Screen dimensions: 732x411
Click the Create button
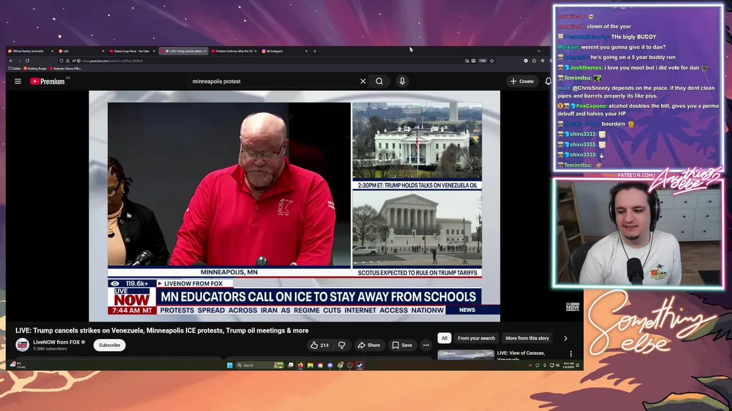(522, 81)
